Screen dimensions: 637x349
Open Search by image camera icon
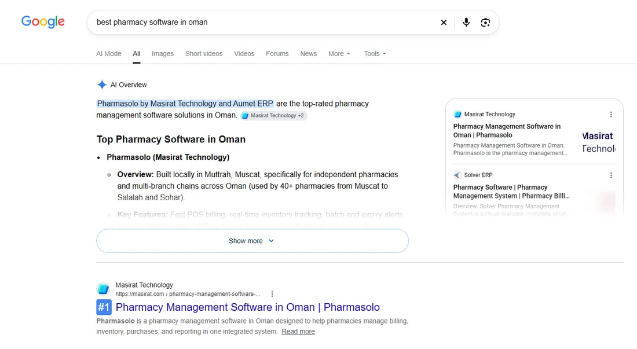point(485,23)
